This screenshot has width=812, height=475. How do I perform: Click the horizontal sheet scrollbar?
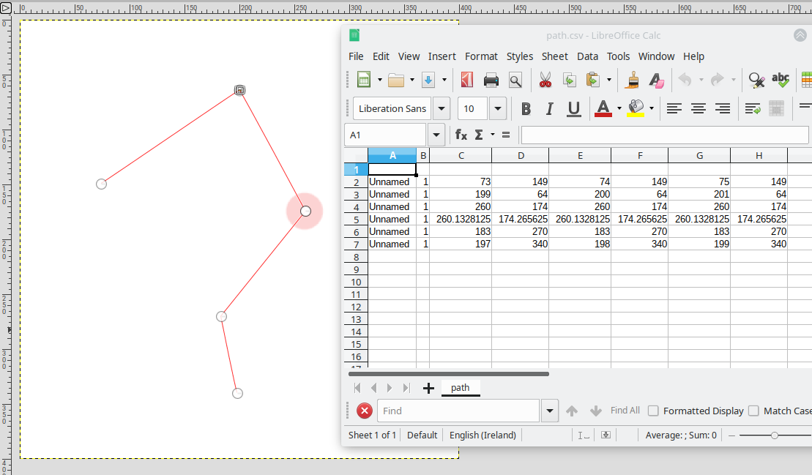click(448, 373)
